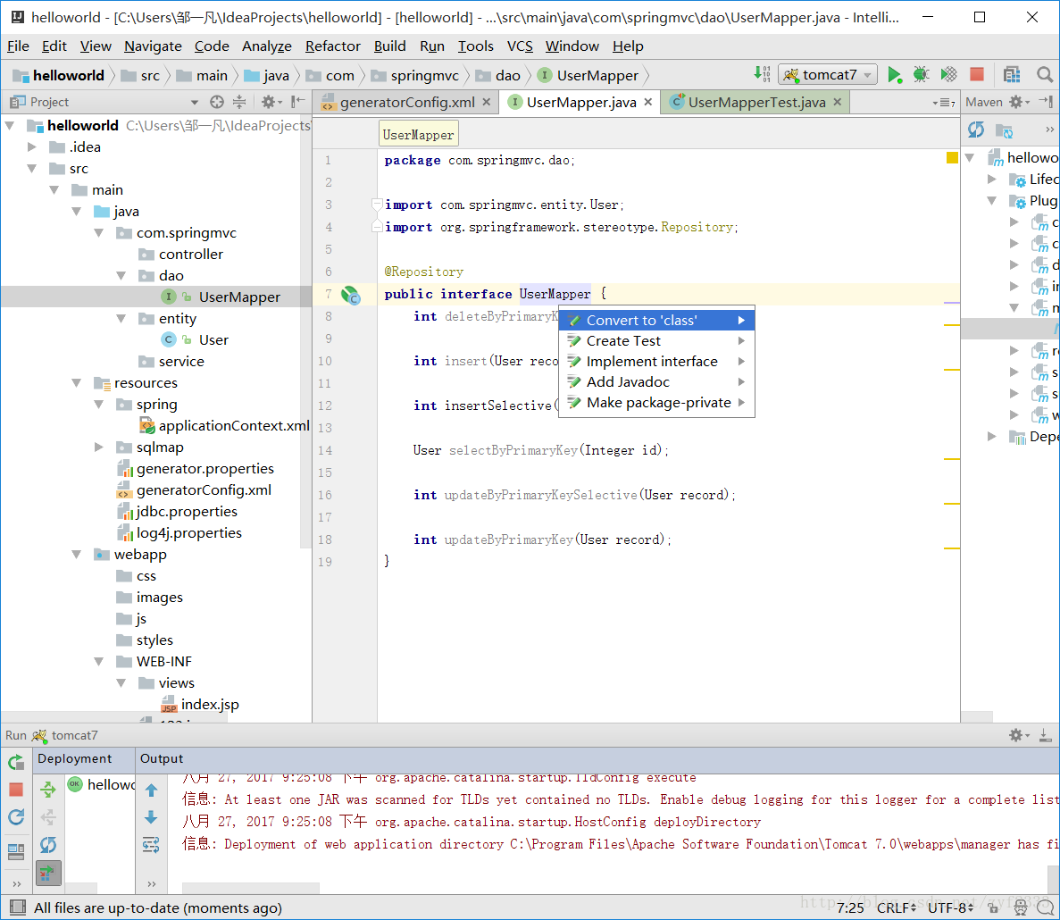Select User class in entity package

(x=196, y=339)
